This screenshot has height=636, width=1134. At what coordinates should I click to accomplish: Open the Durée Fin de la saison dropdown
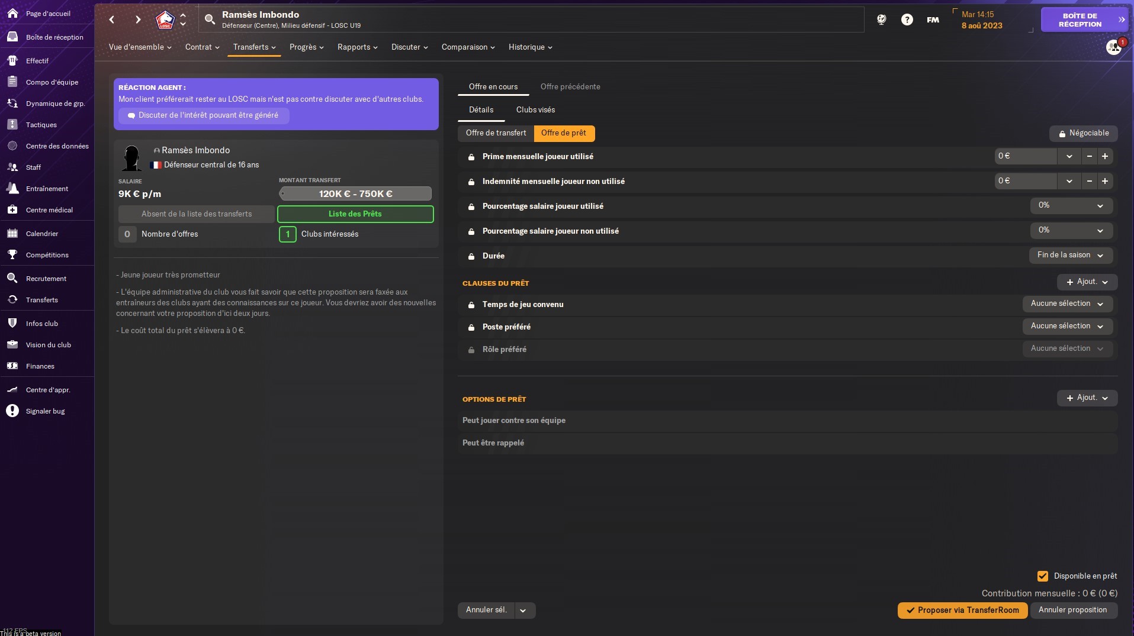1071,255
